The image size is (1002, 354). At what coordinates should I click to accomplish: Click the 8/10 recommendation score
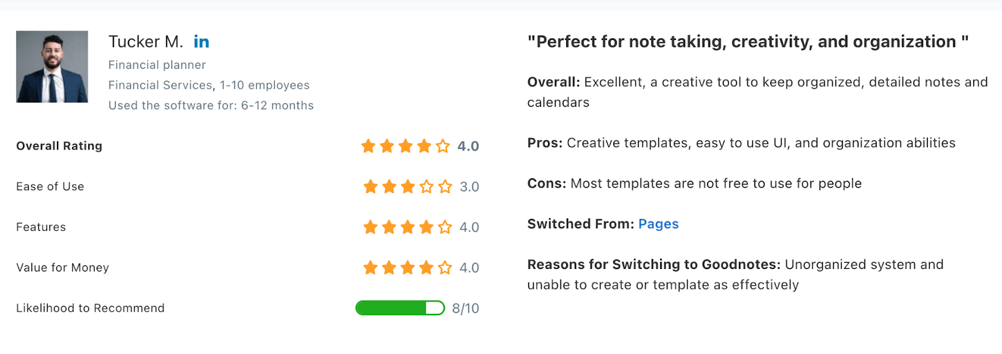pyautogui.click(x=465, y=308)
